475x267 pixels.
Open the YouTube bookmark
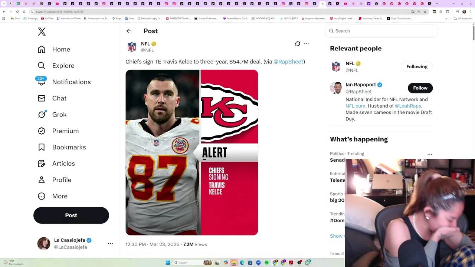click(x=47, y=19)
